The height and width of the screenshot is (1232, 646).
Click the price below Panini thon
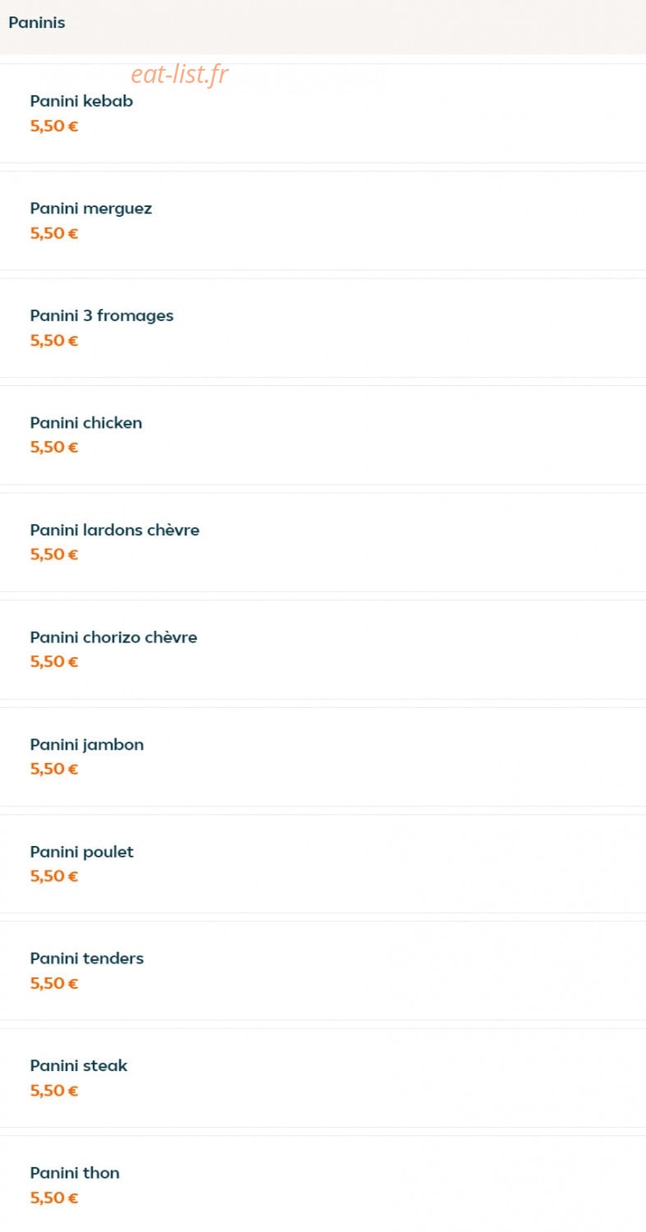(x=54, y=1198)
